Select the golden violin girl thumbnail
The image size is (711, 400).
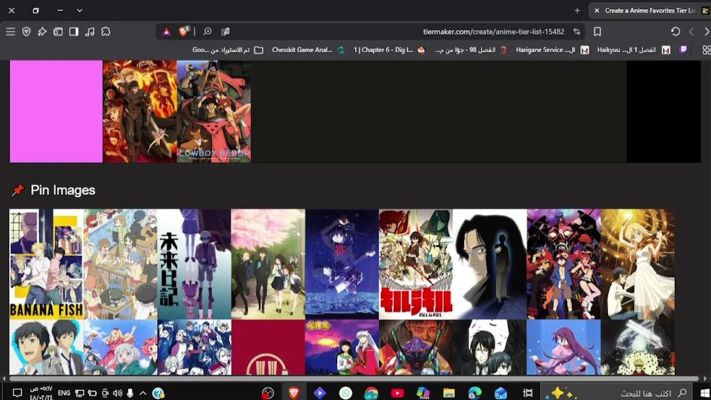pos(638,264)
